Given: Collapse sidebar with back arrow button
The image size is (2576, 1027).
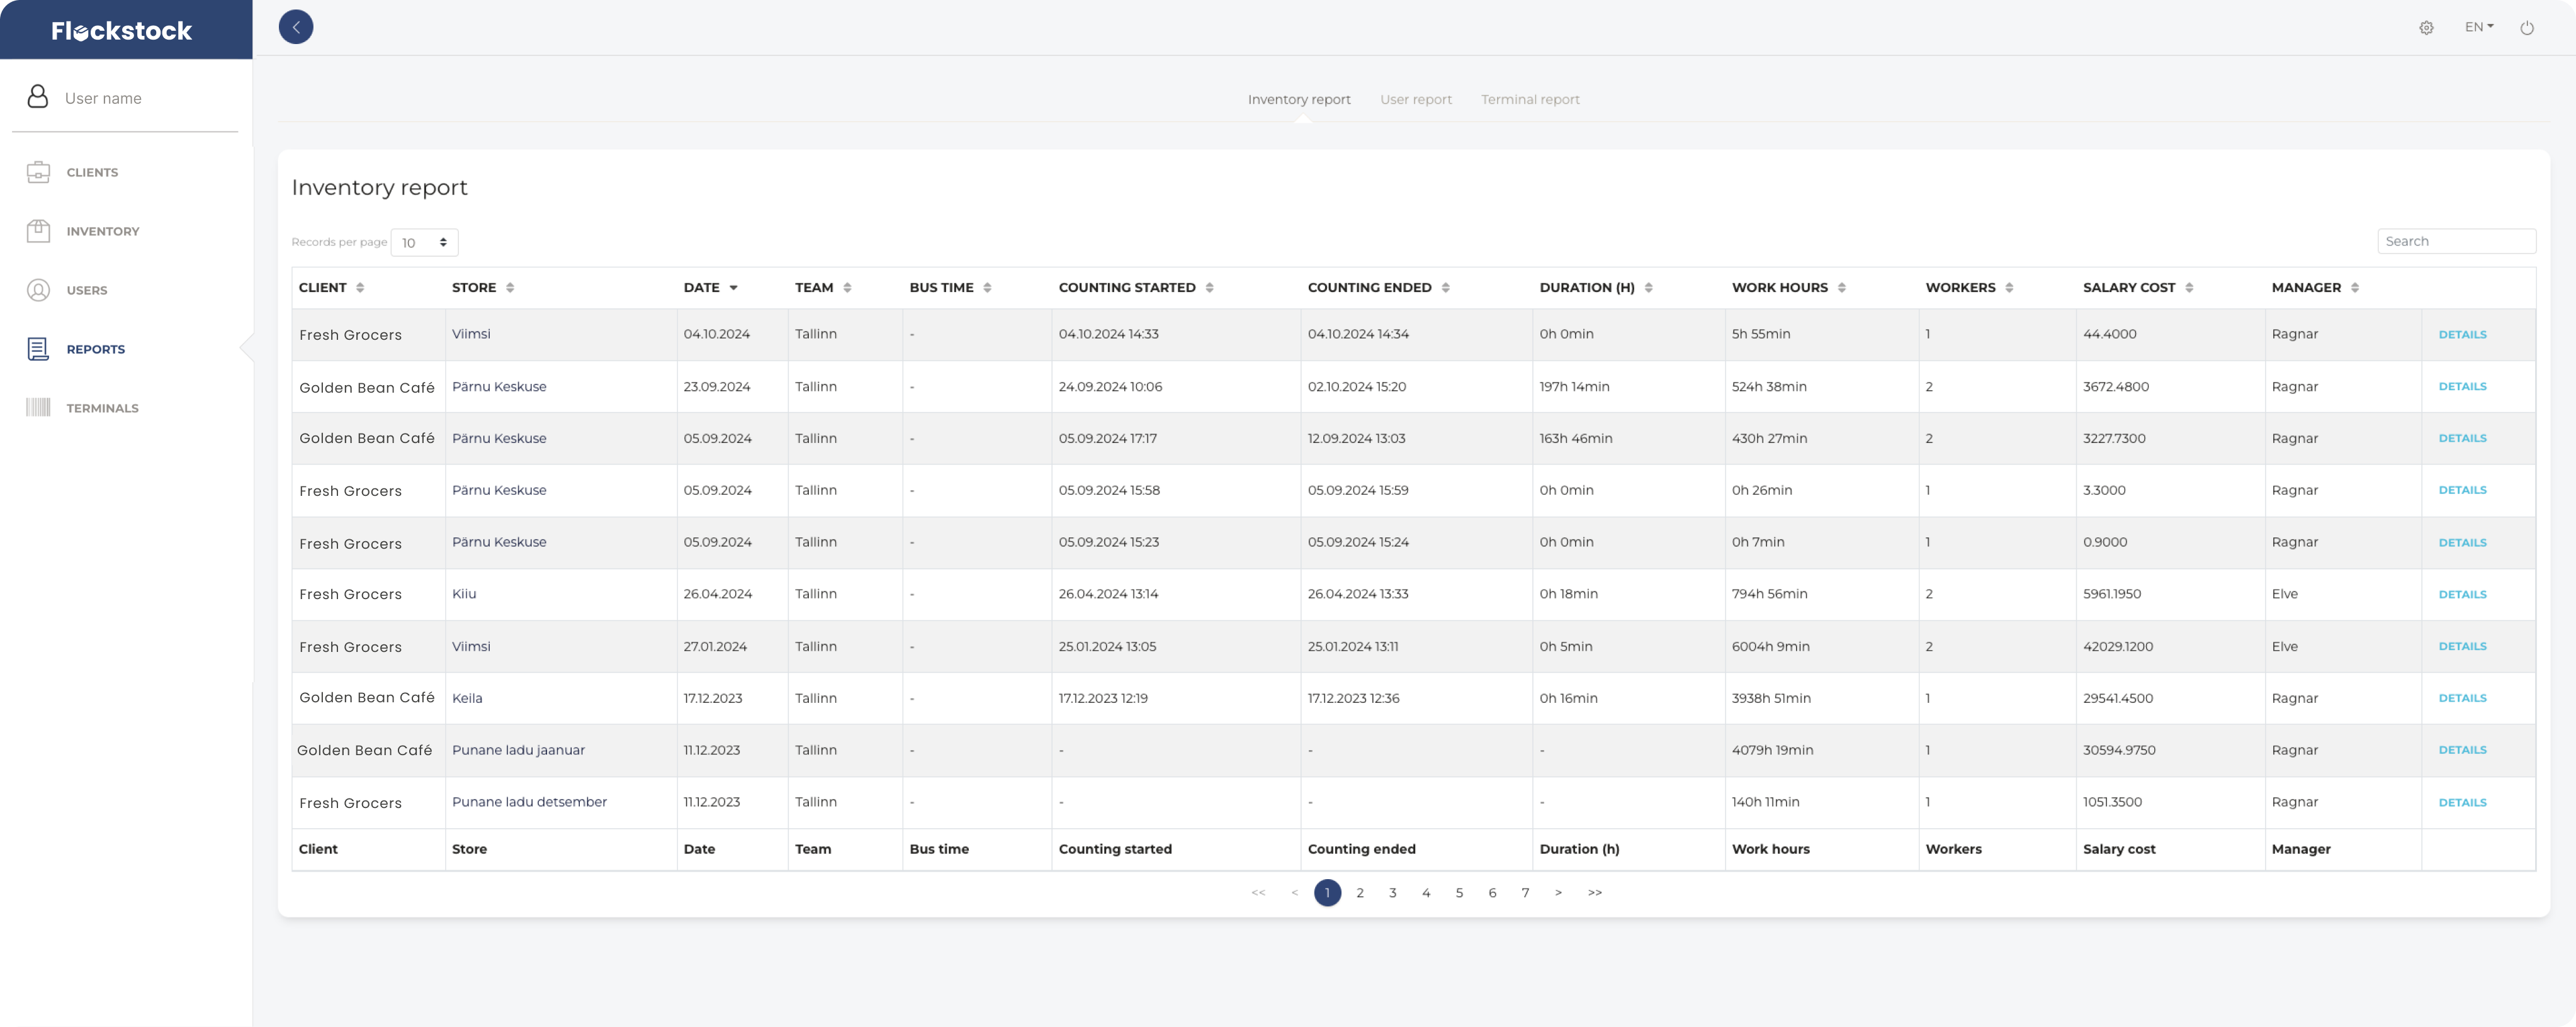Looking at the screenshot, I should click(x=296, y=27).
